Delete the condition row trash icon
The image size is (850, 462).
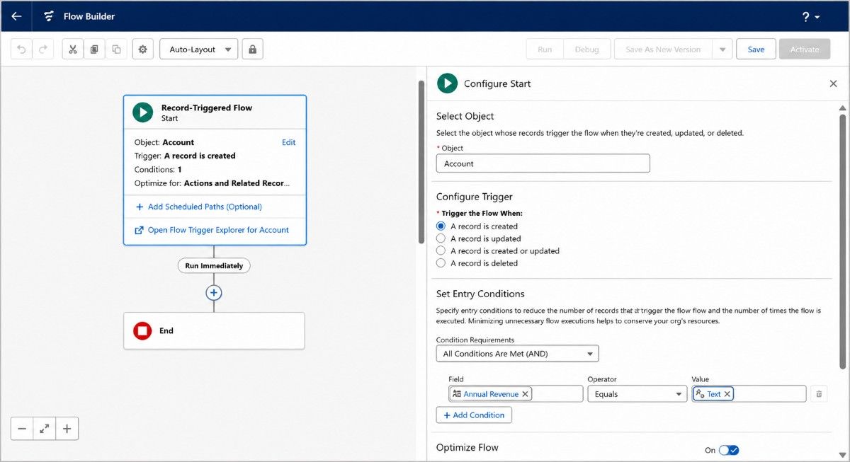tap(819, 394)
